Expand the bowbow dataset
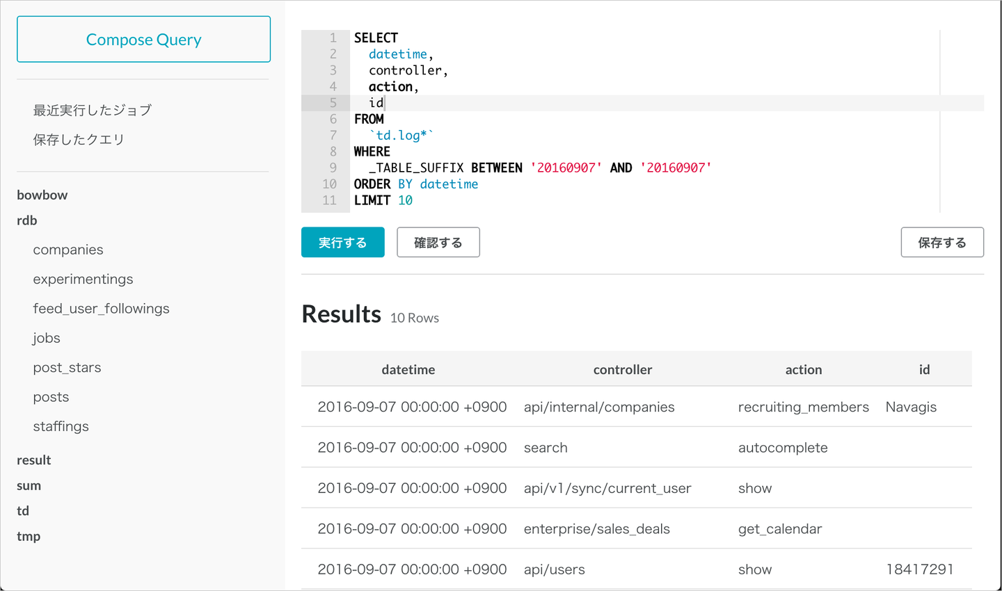The height and width of the screenshot is (591, 1002). tap(42, 195)
